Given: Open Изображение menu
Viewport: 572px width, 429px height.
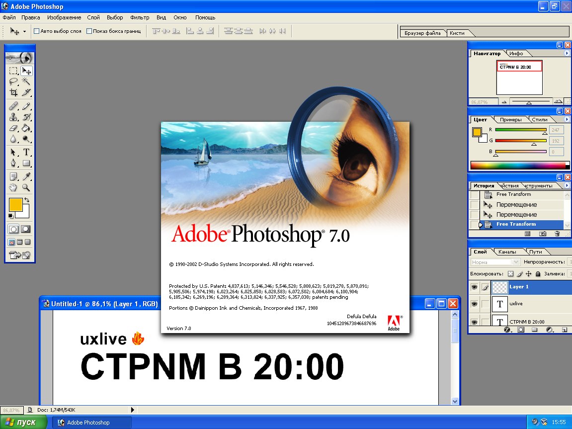Looking at the screenshot, I should (64, 17).
